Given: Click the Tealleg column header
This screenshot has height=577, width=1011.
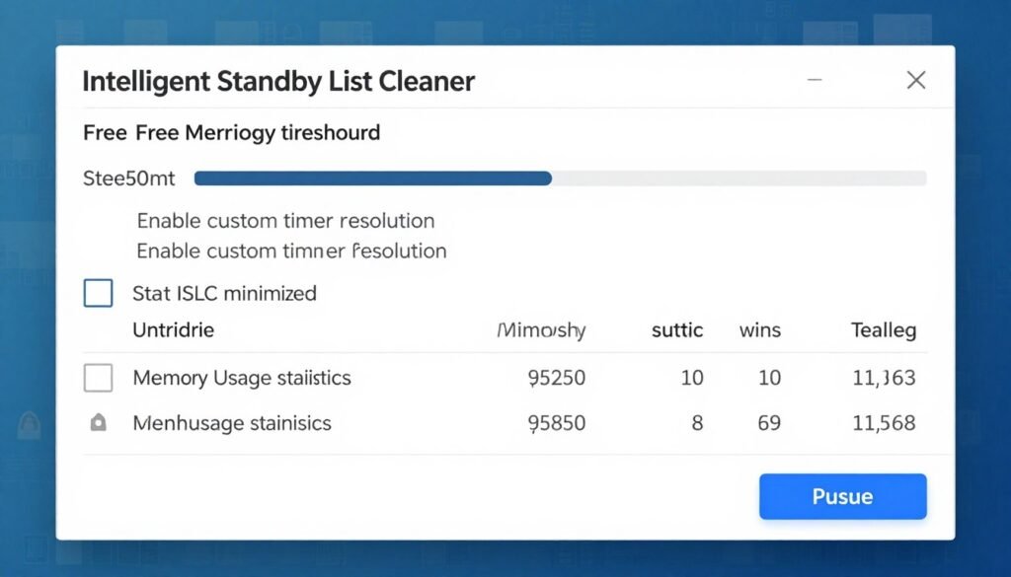Looking at the screenshot, I should coord(884,330).
